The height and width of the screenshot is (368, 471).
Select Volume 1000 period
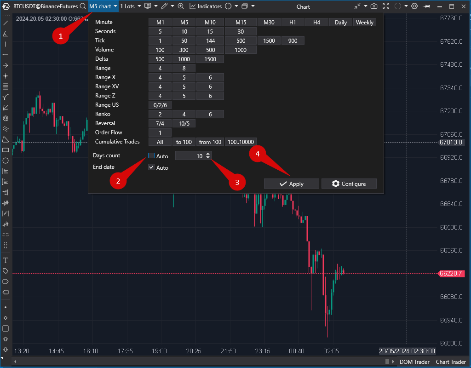[241, 50]
